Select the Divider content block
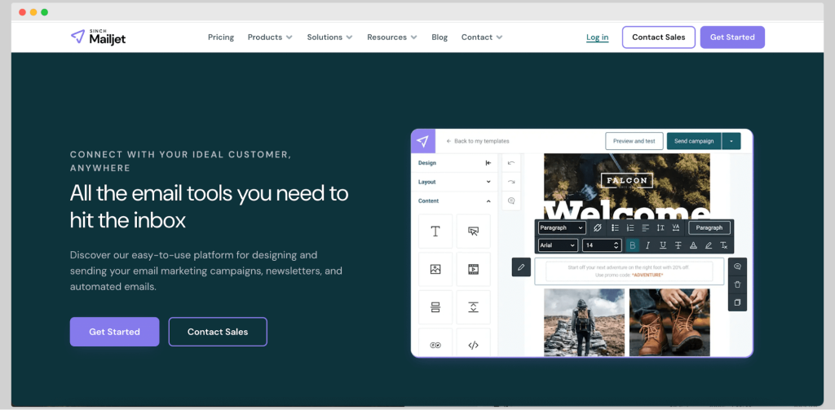835x410 pixels. 435,307
